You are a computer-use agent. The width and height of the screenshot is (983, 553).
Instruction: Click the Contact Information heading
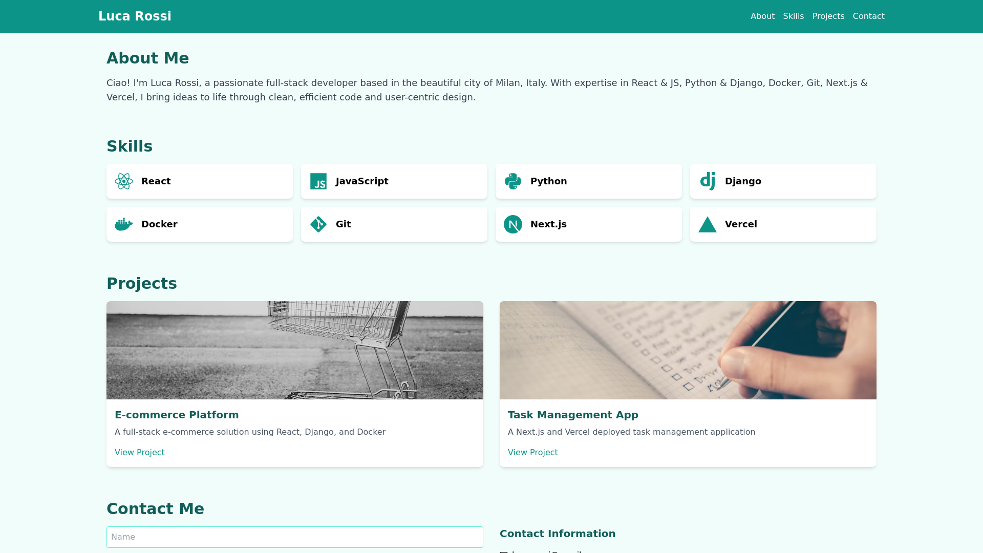click(x=558, y=534)
